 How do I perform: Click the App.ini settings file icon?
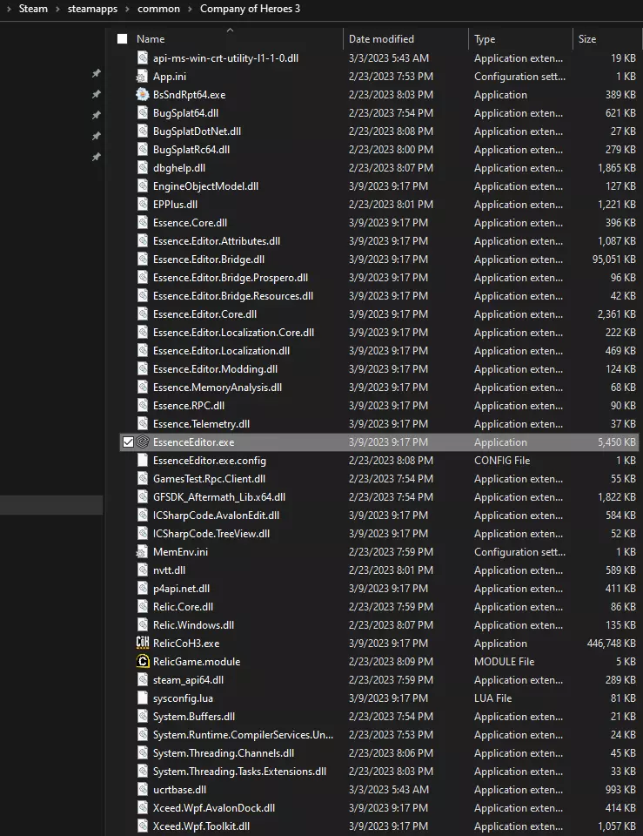pyautogui.click(x=142, y=77)
